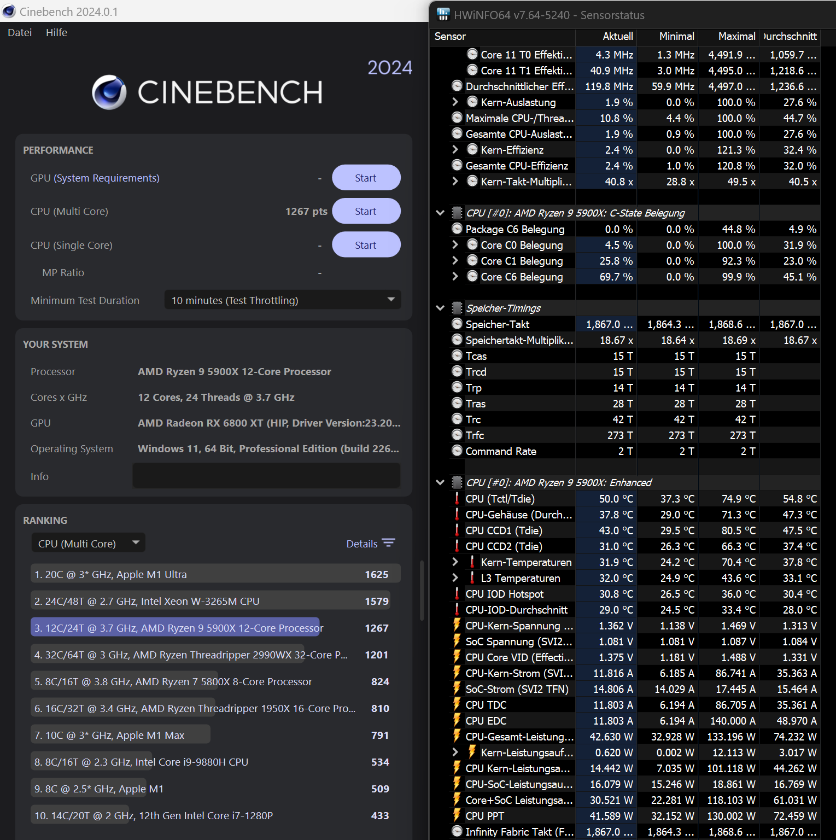Screen dimensions: 836x840
Task: Collapse the C-State Belegung sensor group
Action: click(440, 213)
